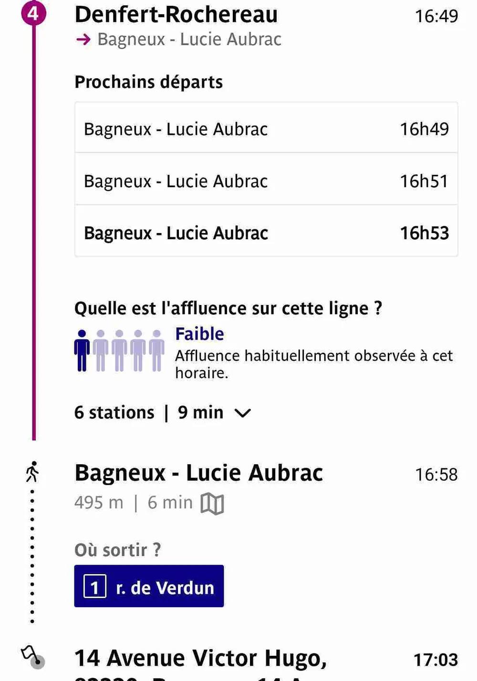Click the crowd level people icon
The image size is (477, 681).
tap(119, 351)
